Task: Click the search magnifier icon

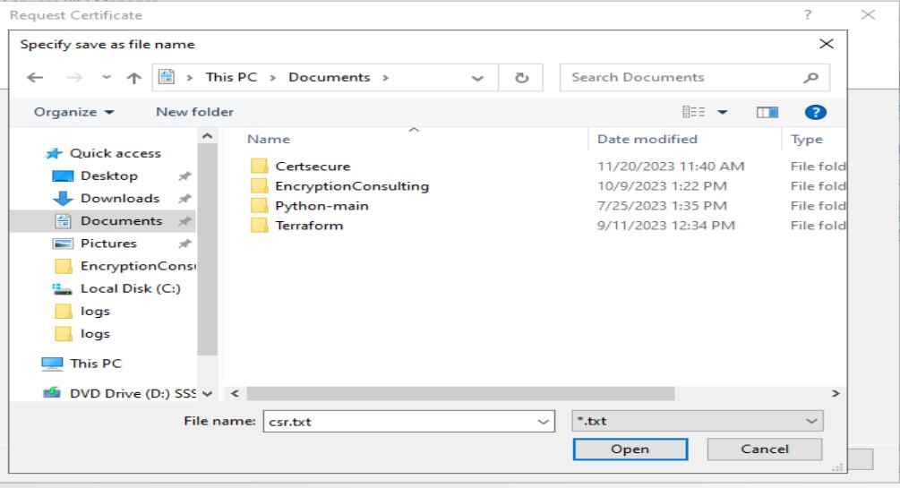Action: [811, 77]
